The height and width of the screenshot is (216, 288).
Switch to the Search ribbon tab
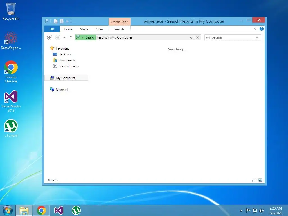click(119, 29)
